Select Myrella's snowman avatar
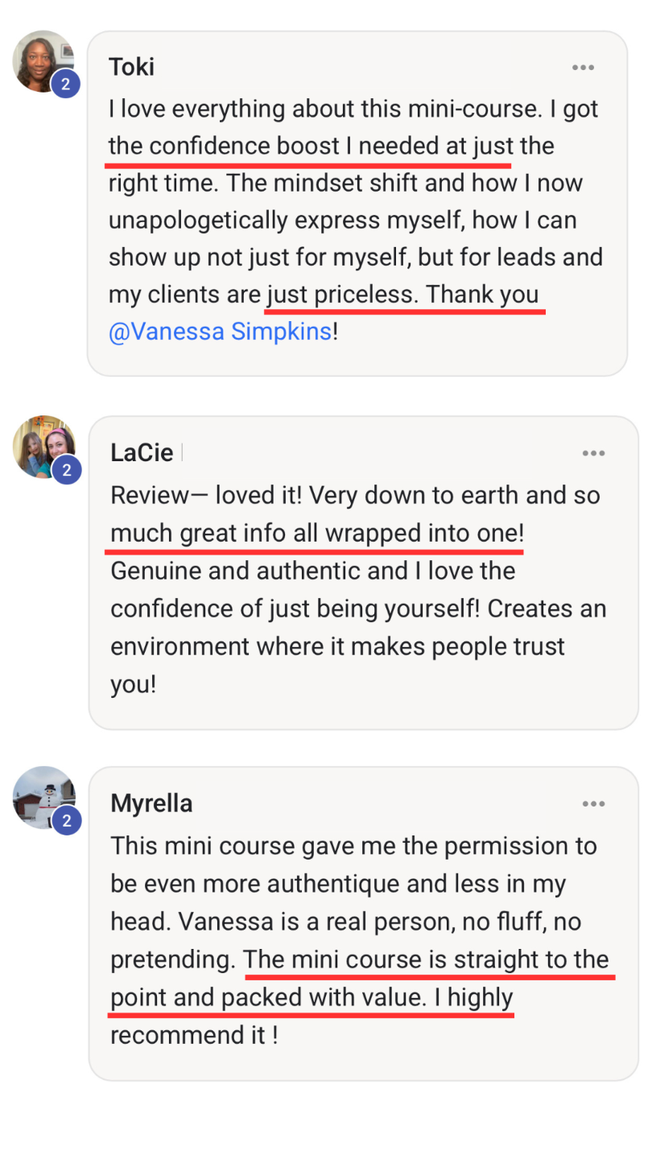 pyautogui.click(x=43, y=796)
